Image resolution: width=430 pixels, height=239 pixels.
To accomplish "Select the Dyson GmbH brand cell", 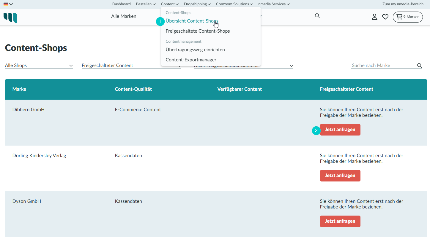I will 27,201.
